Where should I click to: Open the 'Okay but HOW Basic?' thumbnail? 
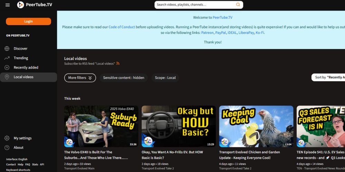pyautogui.click(x=179, y=126)
